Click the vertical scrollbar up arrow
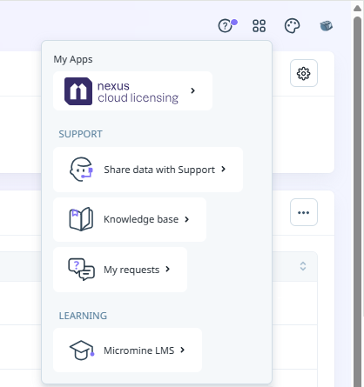This screenshot has height=387, width=364. click(358, 8)
